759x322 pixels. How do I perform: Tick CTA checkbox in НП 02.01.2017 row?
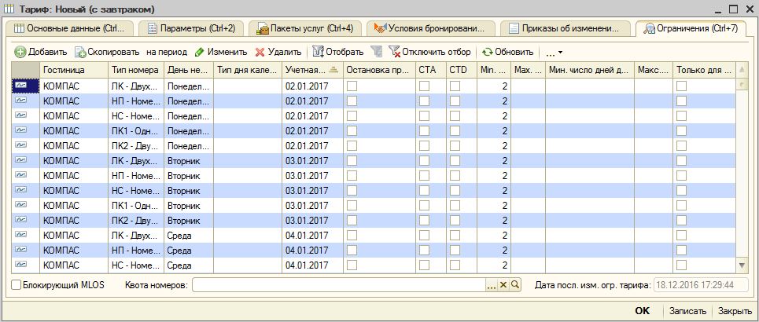click(x=424, y=101)
